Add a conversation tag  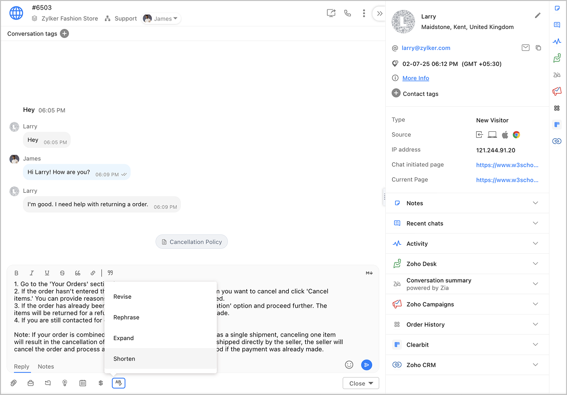[64, 33]
